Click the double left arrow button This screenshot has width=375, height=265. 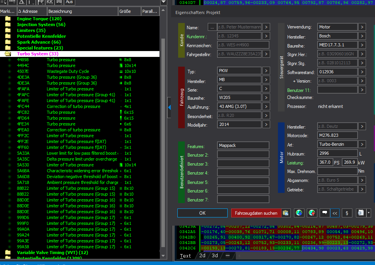334,213
